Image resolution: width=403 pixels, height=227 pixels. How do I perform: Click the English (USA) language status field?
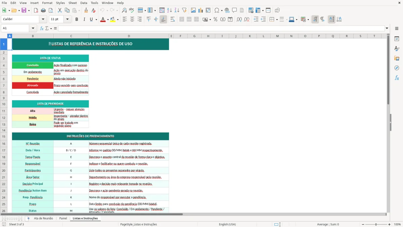pos(227,224)
